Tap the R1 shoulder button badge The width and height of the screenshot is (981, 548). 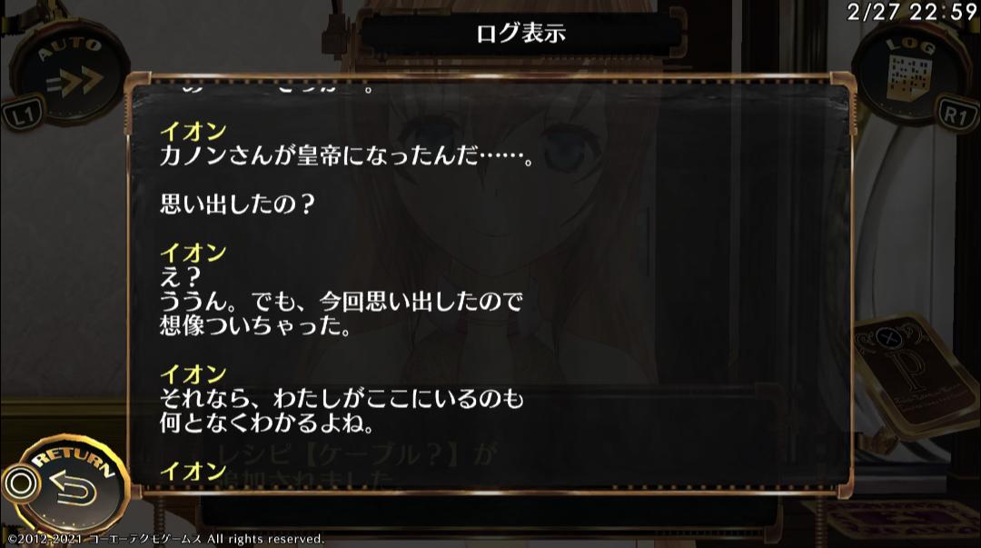point(956,114)
